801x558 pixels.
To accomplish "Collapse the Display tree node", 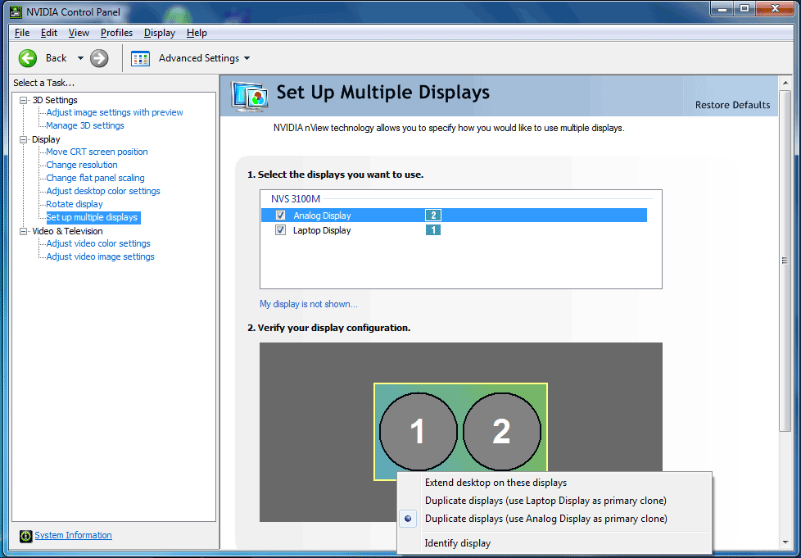I will (23, 139).
